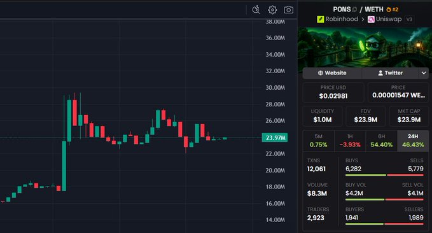
Task: Expand more links chevron next to Twitter
Action: pyautogui.click(x=424, y=73)
